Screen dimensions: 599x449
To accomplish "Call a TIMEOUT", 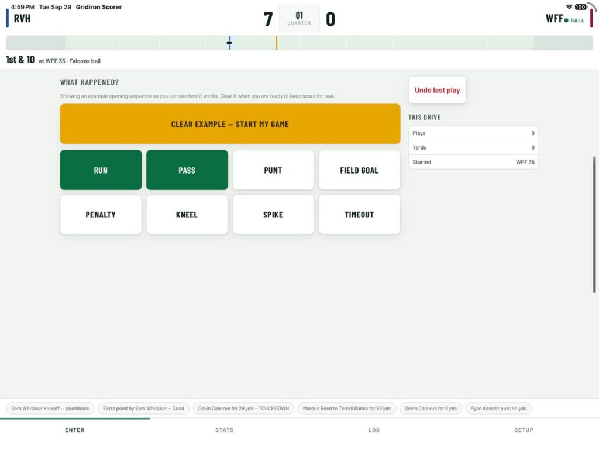I will [x=360, y=215].
